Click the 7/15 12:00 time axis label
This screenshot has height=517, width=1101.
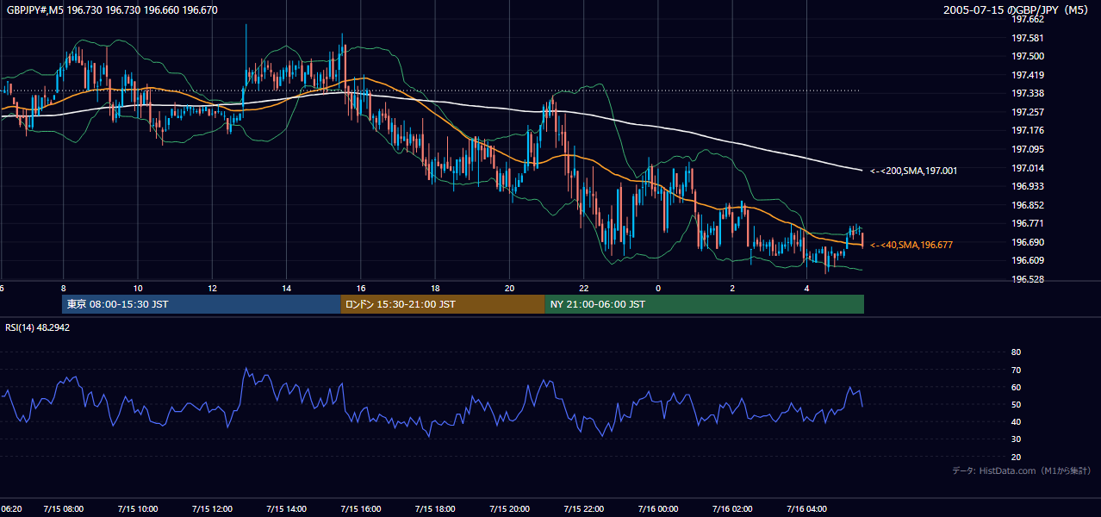(212, 509)
